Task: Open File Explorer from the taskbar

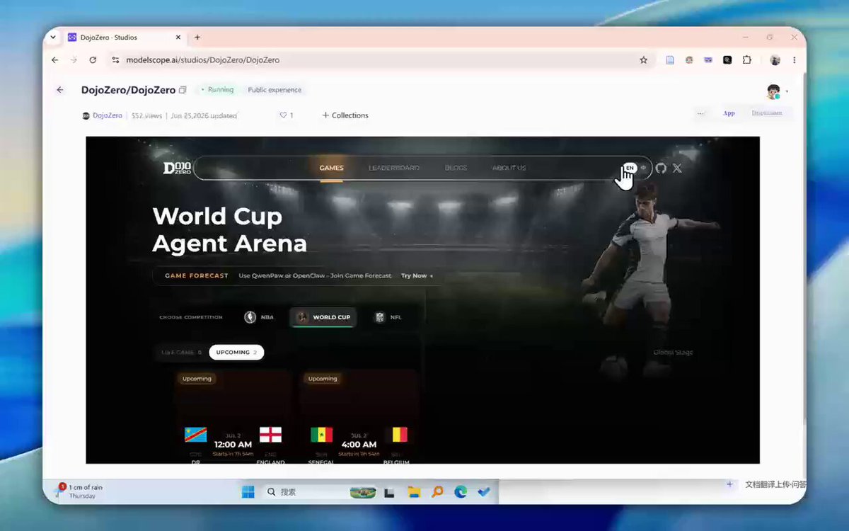Action: (414, 492)
